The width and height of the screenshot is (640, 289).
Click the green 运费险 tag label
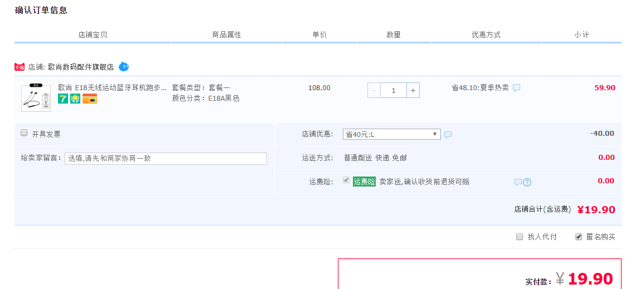point(364,182)
